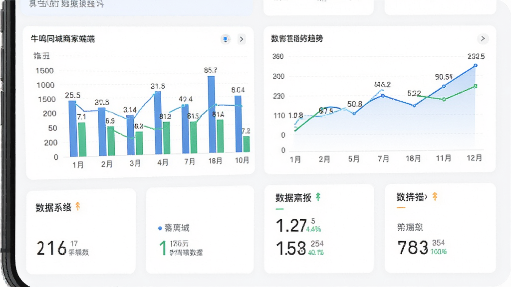Click '3月' on the bar chart axis

(x=135, y=163)
